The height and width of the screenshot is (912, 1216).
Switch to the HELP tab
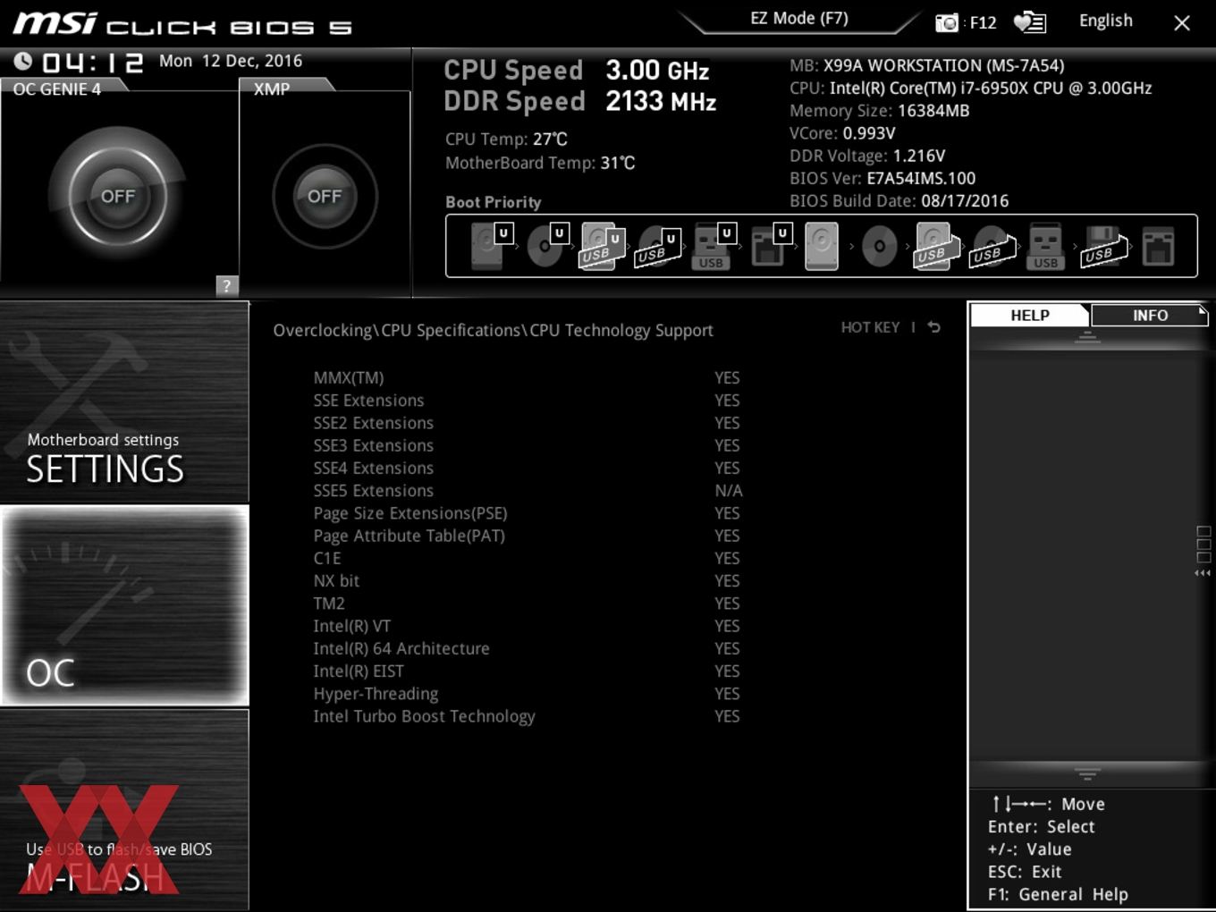1029,315
